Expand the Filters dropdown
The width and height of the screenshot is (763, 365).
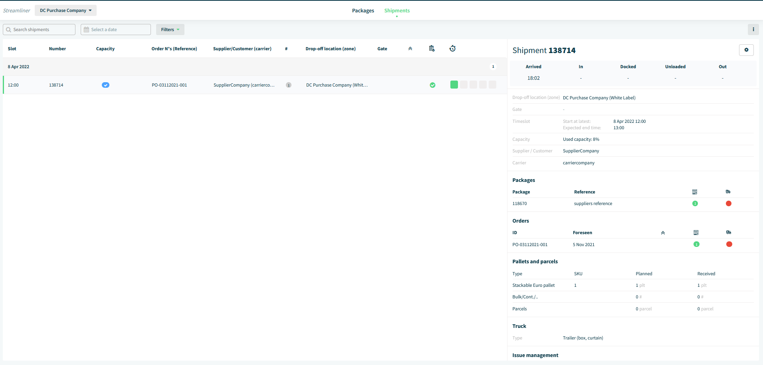170,30
